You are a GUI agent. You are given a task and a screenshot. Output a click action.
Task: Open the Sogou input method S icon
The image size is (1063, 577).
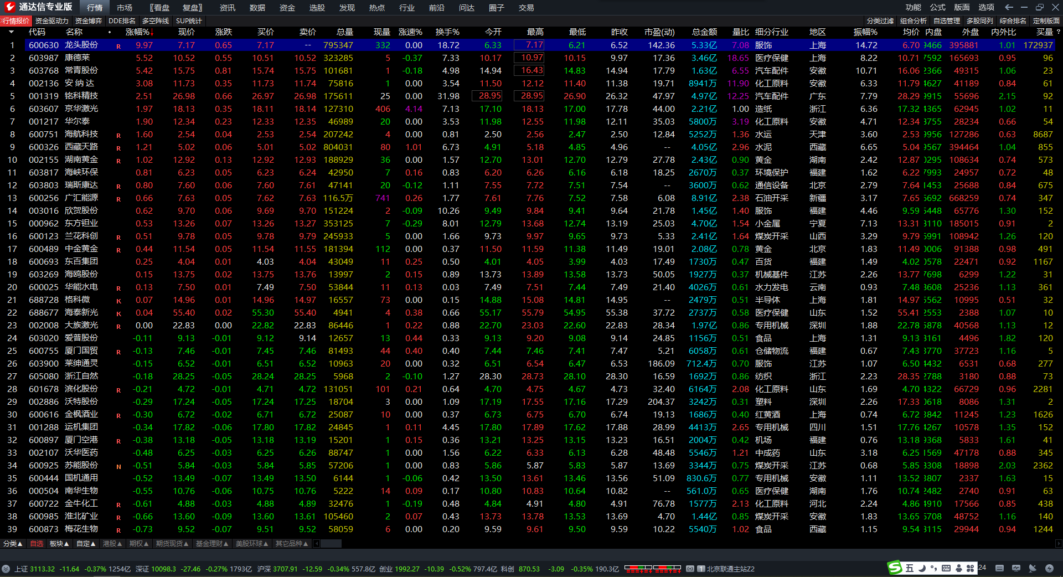point(895,568)
